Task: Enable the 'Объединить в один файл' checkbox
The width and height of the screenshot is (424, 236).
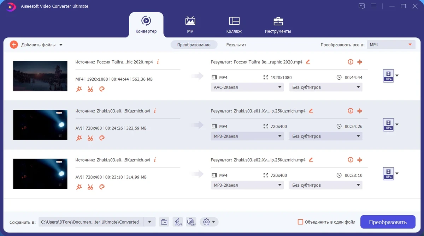Action: (300, 222)
